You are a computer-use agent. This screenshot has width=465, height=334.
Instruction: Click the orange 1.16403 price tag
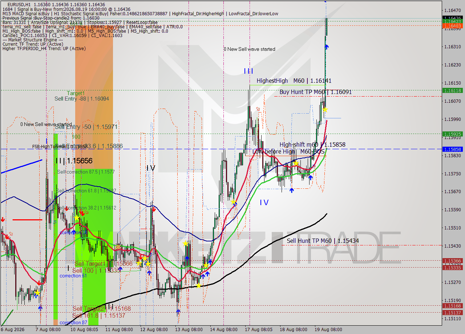(452, 25)
